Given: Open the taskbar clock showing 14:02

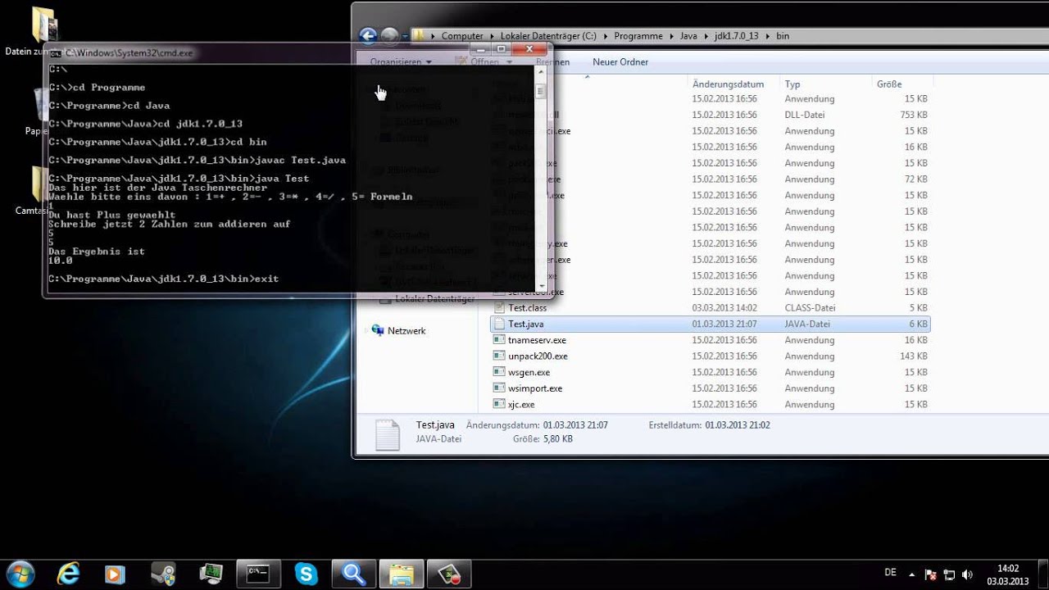Looking at the screenshot, I should coord(1008,574).
